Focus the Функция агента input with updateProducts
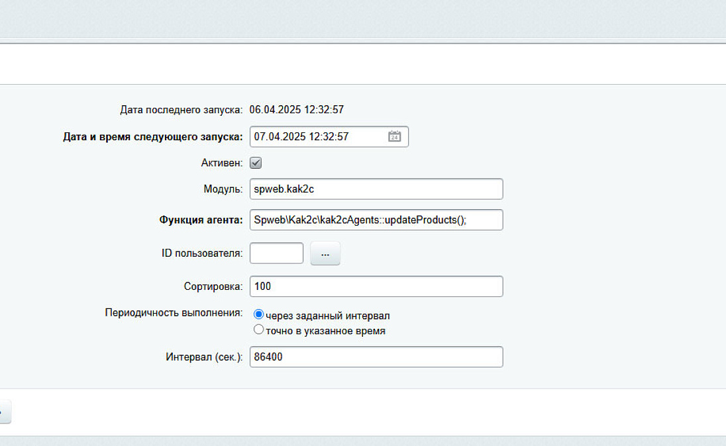The width and height of the screenshot is (726, 446). [x=376, y=220]
